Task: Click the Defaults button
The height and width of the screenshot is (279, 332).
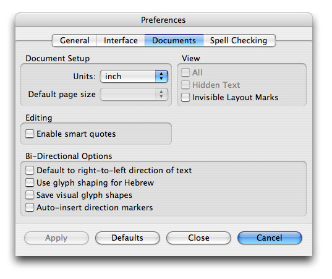Action: coord(127,238)
